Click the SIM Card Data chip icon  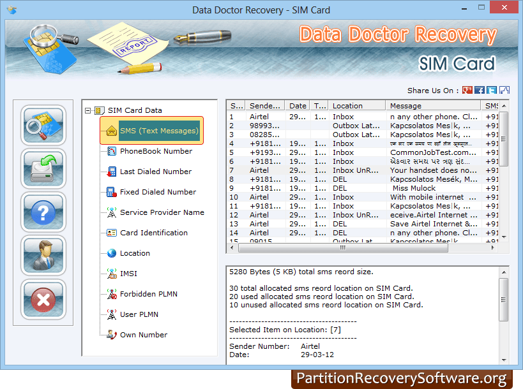pos(99,110)
